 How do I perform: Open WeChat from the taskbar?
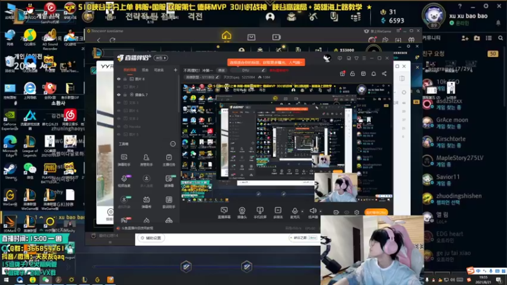pos(45,279)
